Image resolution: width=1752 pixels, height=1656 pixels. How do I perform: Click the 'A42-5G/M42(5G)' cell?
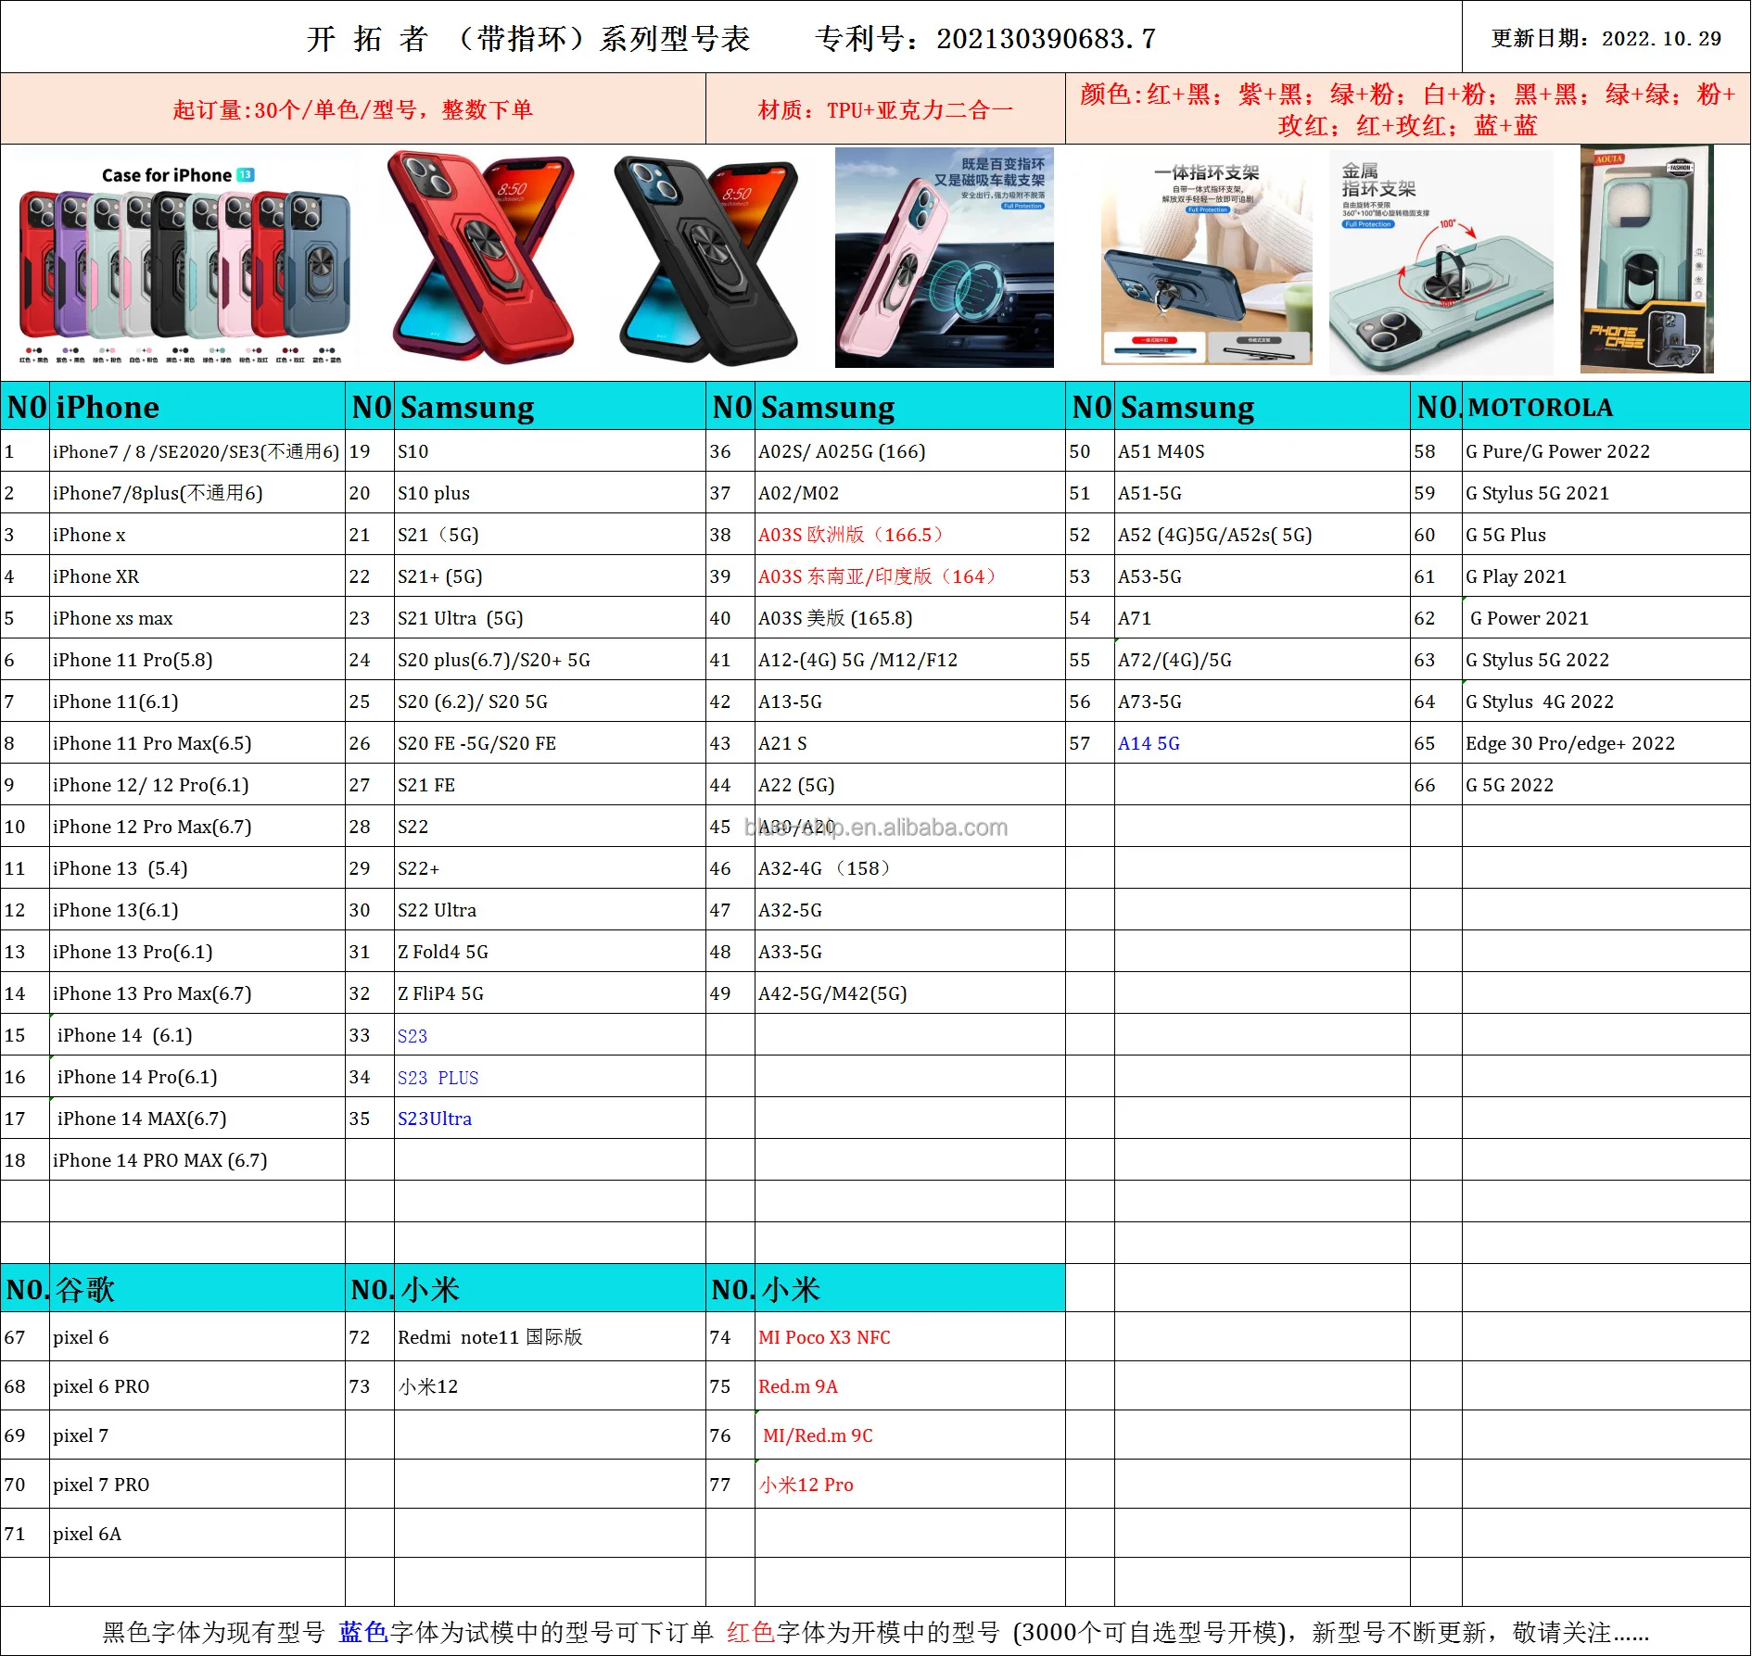tap(910, 993)
